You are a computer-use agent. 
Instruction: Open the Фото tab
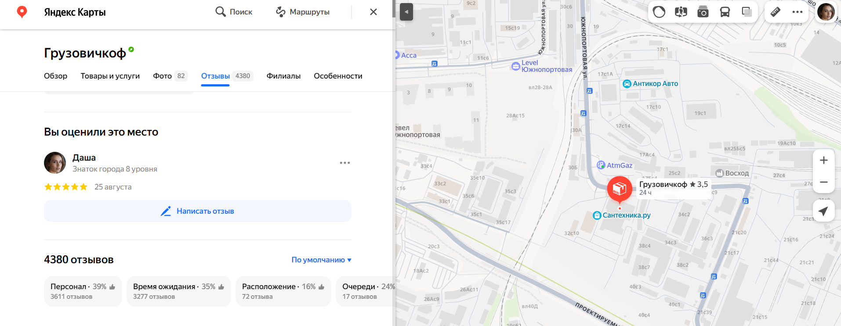click(x=170, y=76)
